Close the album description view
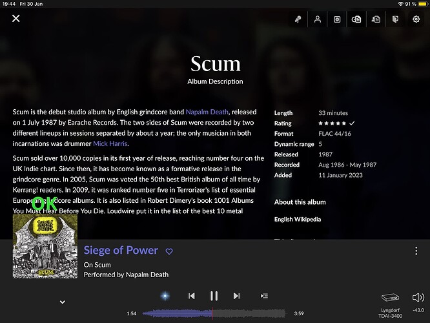Image resolution: width=430 pixels, height=323 pixels. click(x=16, y=18)
